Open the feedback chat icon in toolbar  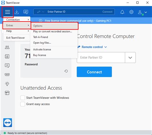(26, 12)
